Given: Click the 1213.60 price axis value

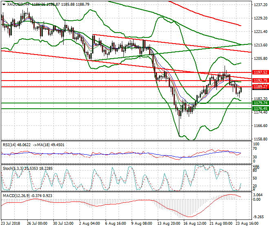Looking at the screenshot, I should pos(260,45).
